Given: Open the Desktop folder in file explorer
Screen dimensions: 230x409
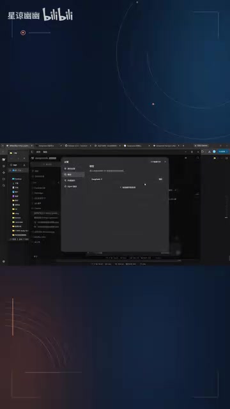Looking at the screenshot, I should 17,179.
